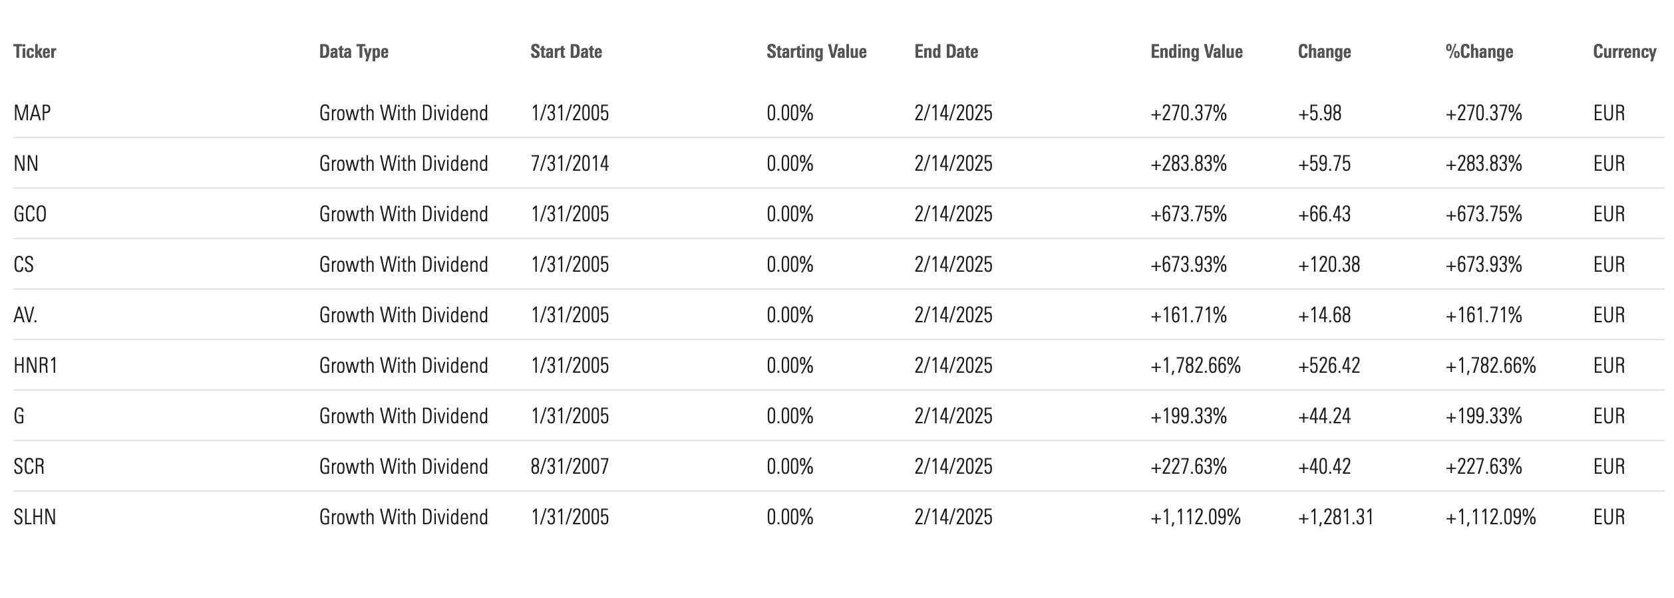Click the Ending Value column header

click(x=1196, y=52)
